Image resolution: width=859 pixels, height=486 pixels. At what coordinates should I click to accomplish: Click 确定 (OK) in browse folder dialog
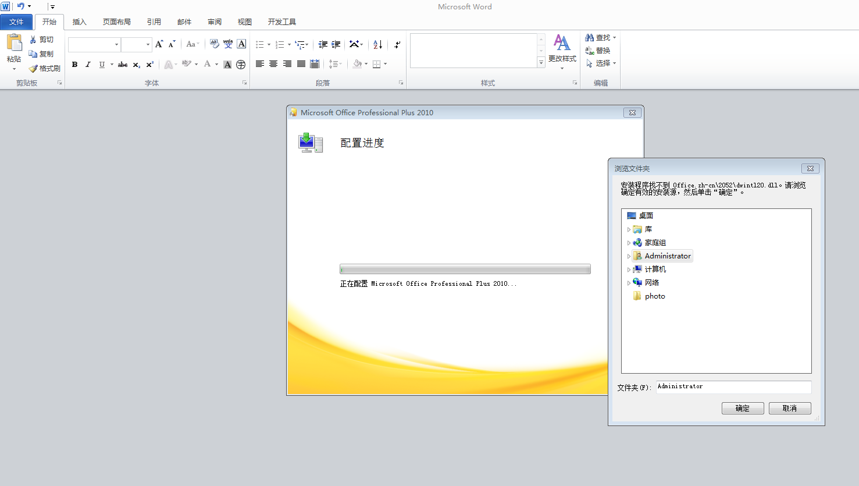(x=743, y=409)
